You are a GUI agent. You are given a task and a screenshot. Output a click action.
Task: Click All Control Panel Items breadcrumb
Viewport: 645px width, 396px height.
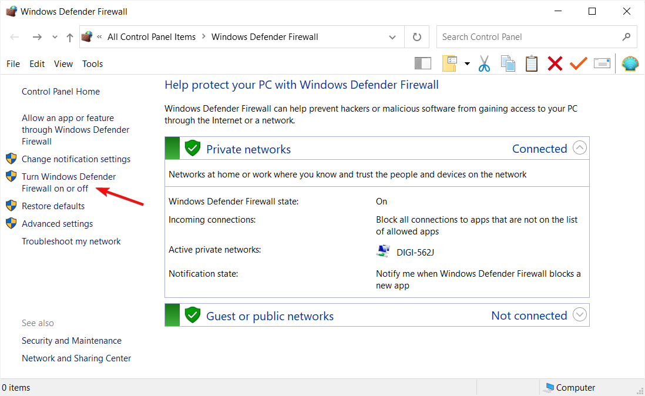(152, 37)
